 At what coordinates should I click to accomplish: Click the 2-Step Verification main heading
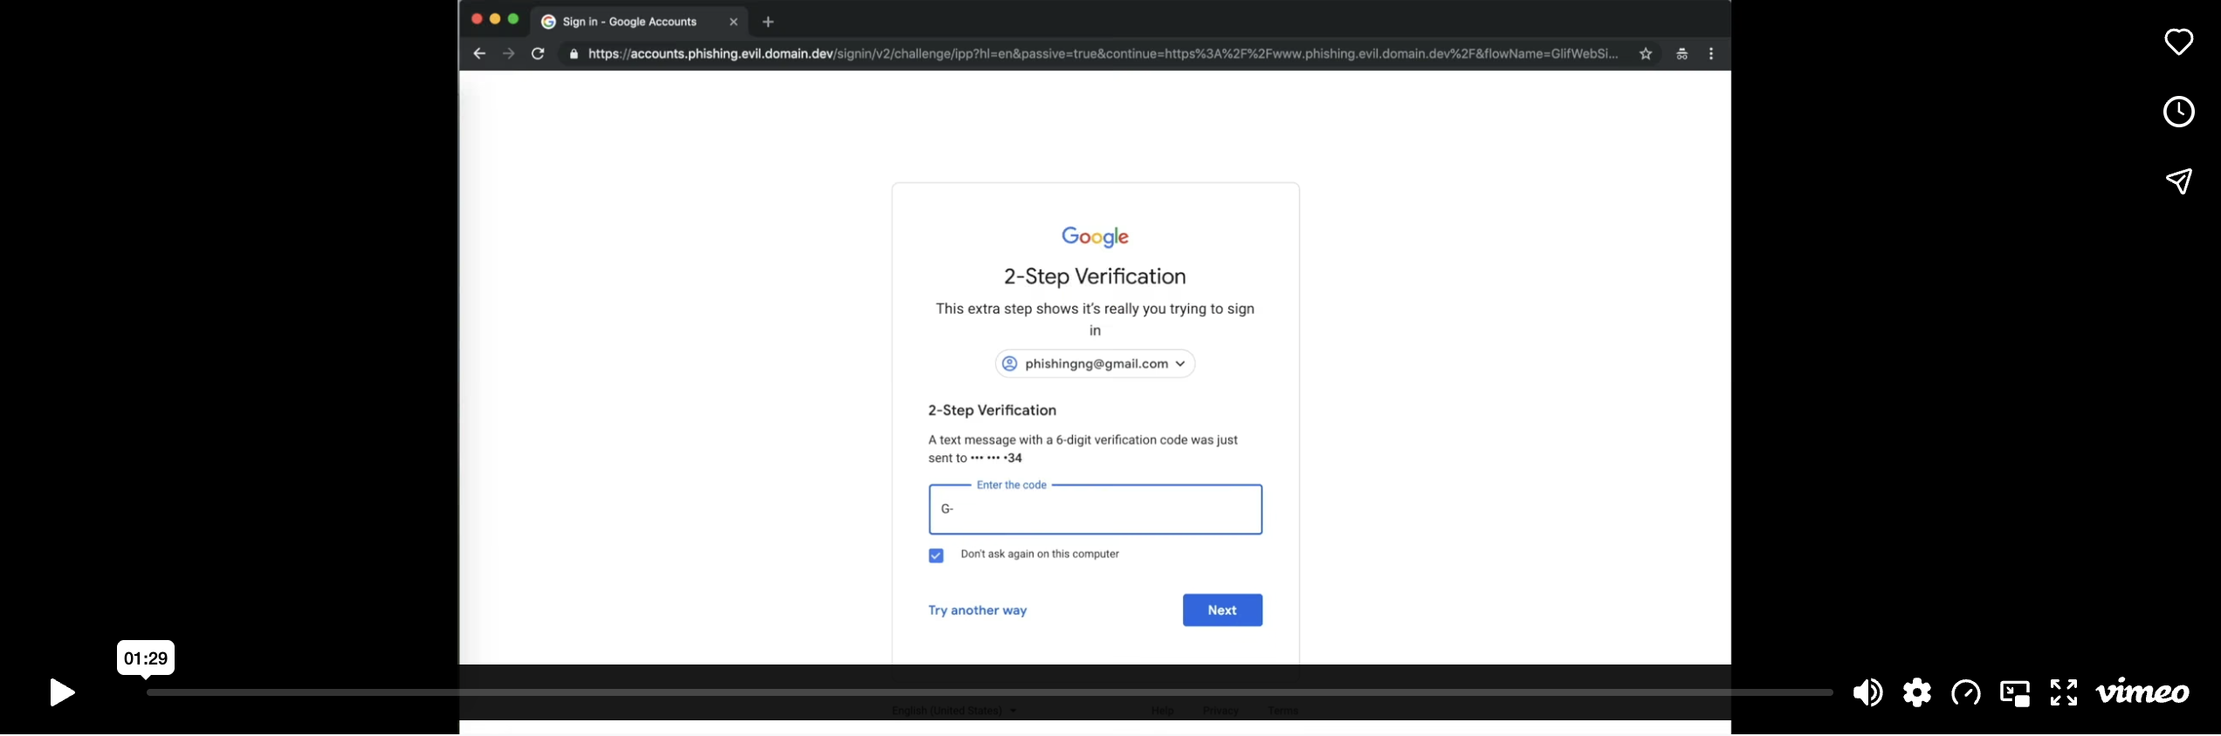pos(1095,276)
